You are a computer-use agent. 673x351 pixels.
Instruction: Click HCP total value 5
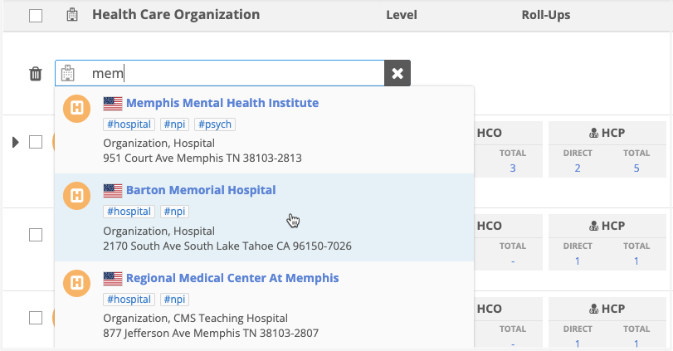point(636,168)
